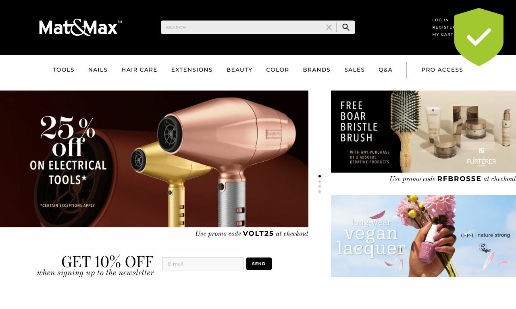This screenshot has width=516, height=309.
Task: Select the second carousel dot indicator
Action: [x=320, y=181]
